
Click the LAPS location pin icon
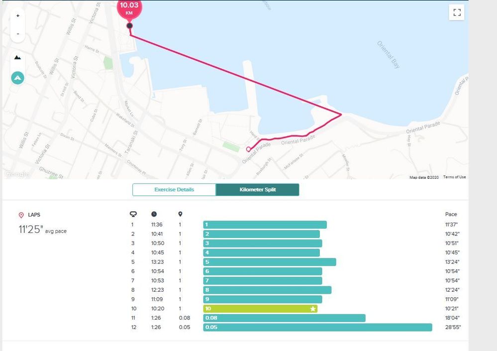tap(21, 215)
